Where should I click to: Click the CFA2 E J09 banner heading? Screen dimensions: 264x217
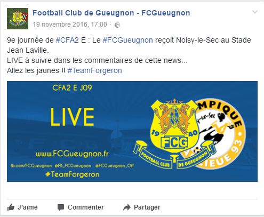(x=72, y=88)
